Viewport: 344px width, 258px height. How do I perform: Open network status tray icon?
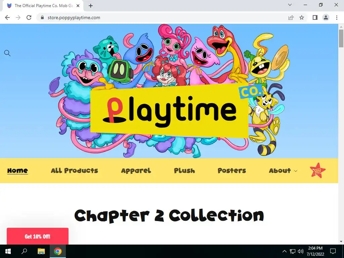coord(293,251)
